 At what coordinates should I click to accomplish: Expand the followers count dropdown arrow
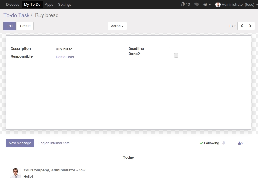pos(247,143)
